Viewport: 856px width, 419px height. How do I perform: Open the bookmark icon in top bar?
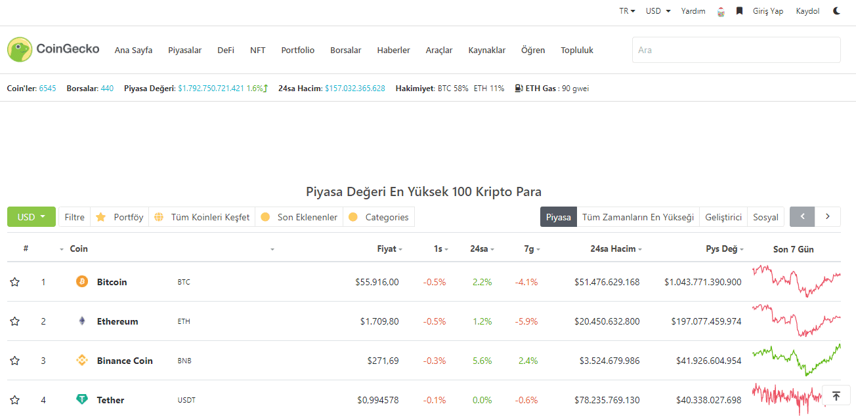(x=739, y=11)
